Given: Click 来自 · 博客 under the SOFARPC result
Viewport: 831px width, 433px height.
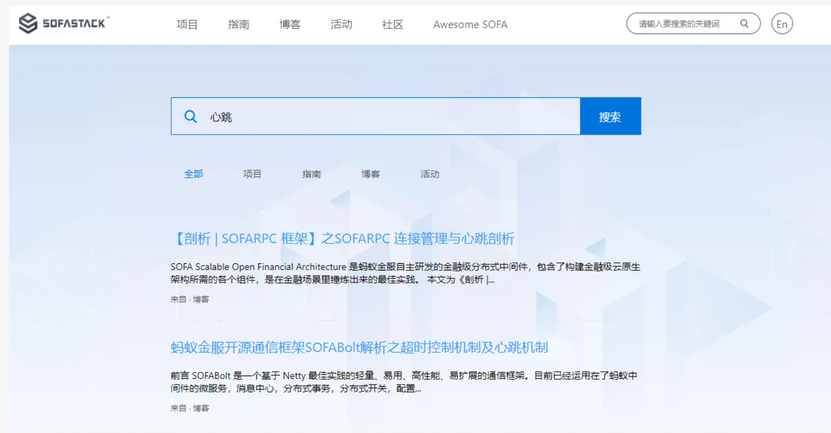Looking at the screenshot, I should click(x=190, y=299).
